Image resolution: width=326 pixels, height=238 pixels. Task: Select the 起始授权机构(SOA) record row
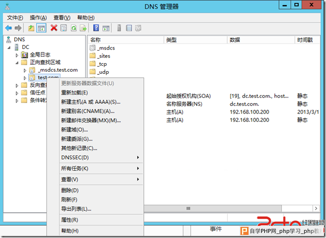[x=232, y=96]
